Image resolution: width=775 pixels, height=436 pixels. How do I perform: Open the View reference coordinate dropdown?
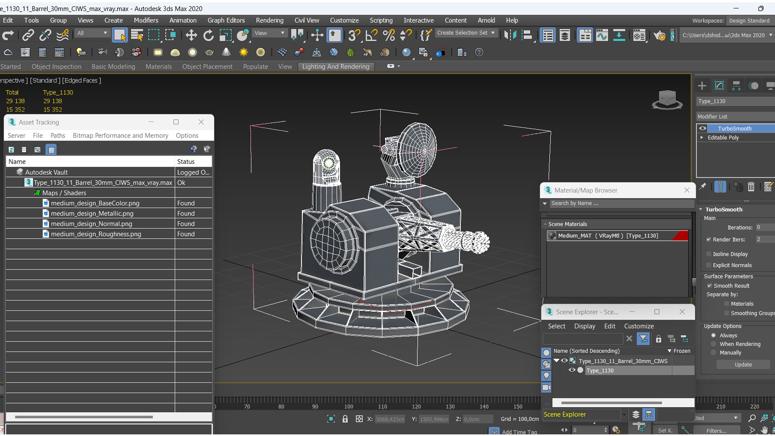click(269, 33)
